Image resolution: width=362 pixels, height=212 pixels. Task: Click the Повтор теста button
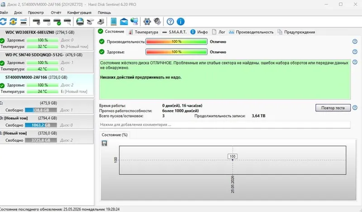tap(333, 108)
